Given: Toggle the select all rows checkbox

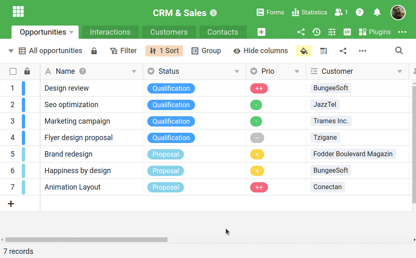Looking at the screenshot, I should click(13, 71).
